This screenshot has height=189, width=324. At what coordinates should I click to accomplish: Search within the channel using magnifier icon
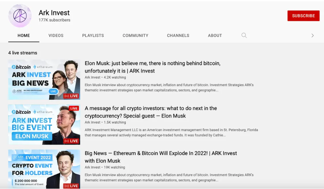(244, 35)
